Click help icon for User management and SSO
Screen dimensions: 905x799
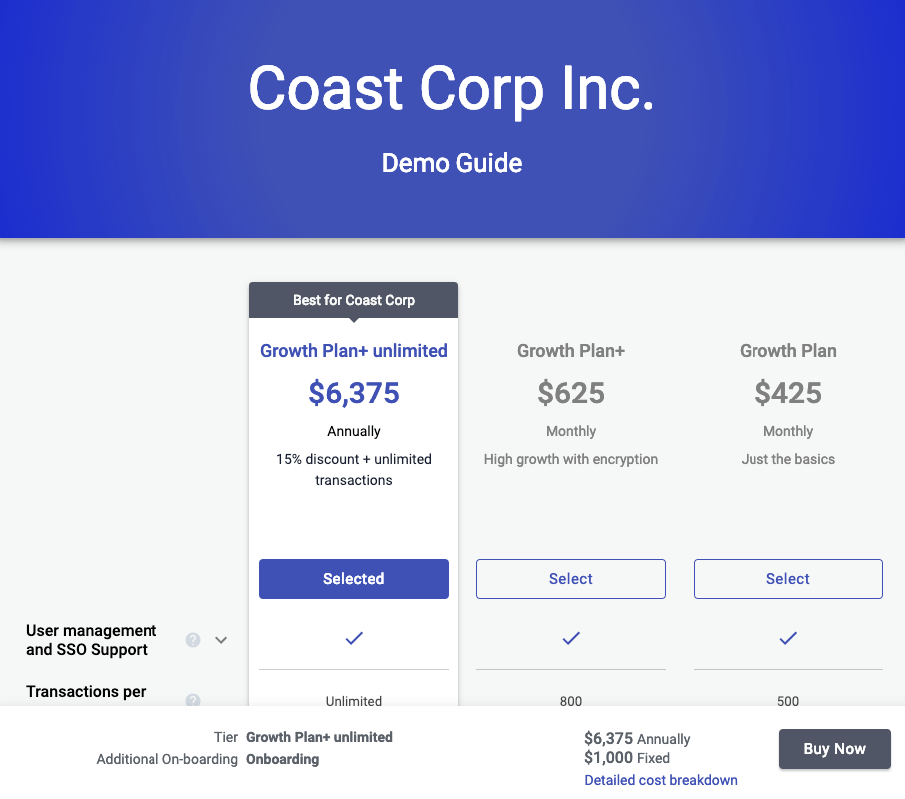tap(193, 640)
